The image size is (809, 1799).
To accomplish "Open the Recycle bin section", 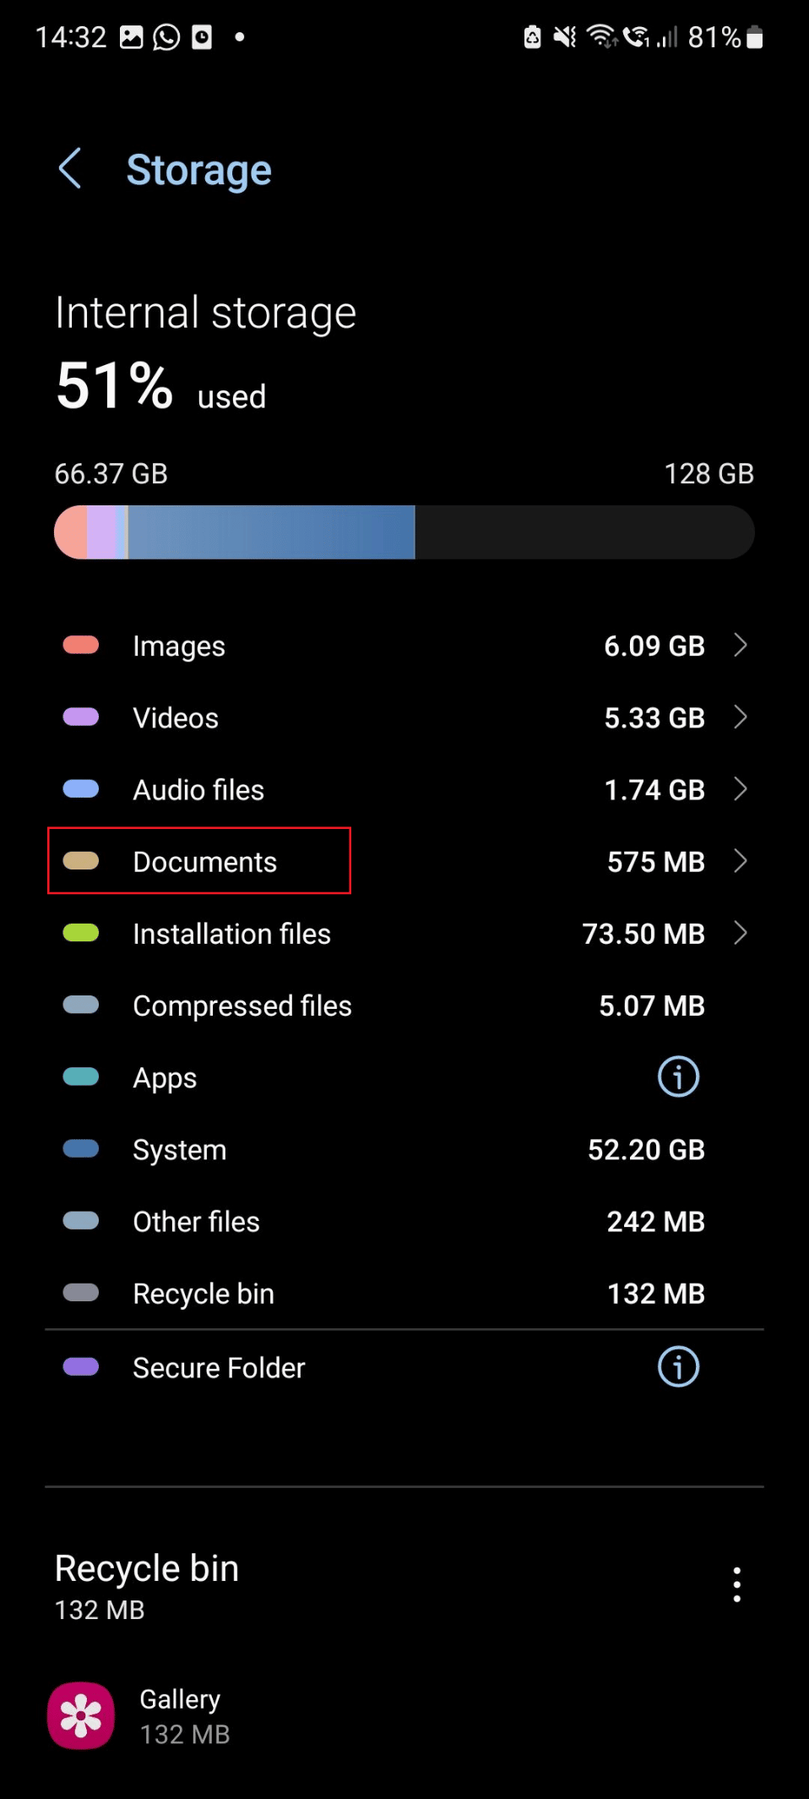I will click(x=404, y=1293).
